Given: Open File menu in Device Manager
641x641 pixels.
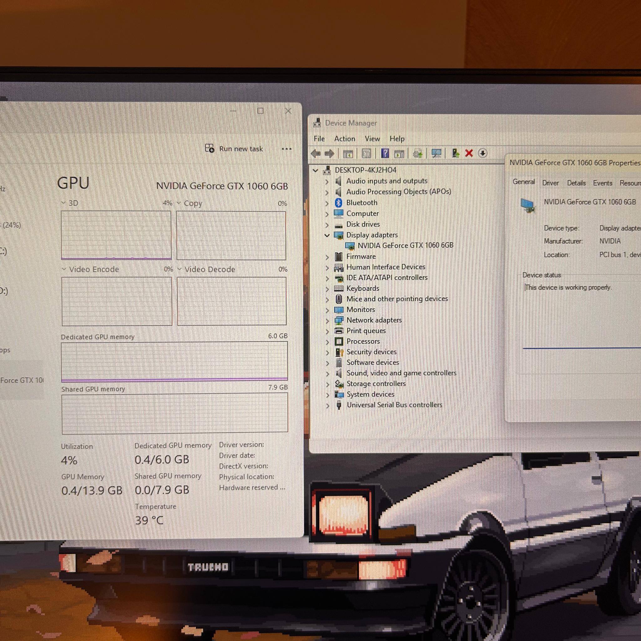Looking at the screenshot, I should coord(319,139).
